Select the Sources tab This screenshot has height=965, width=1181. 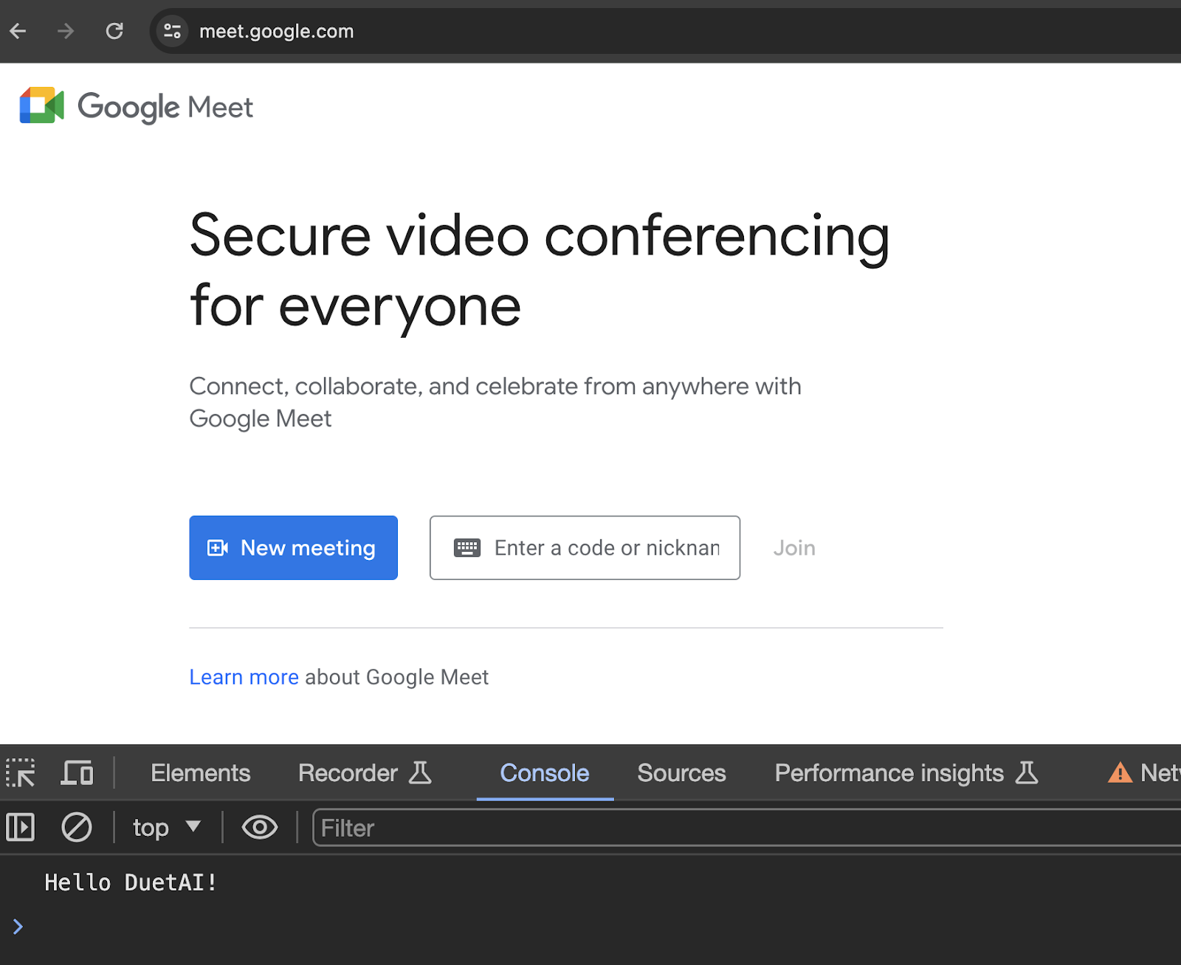681,773
